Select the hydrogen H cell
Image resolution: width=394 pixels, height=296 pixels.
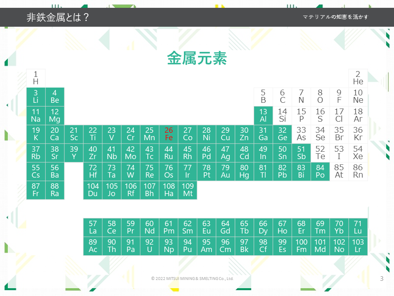coord(36,78)
